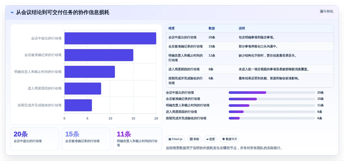Click the table value 20条
The height and width of the screenshot is (161, 344).
tap(212, 37)
